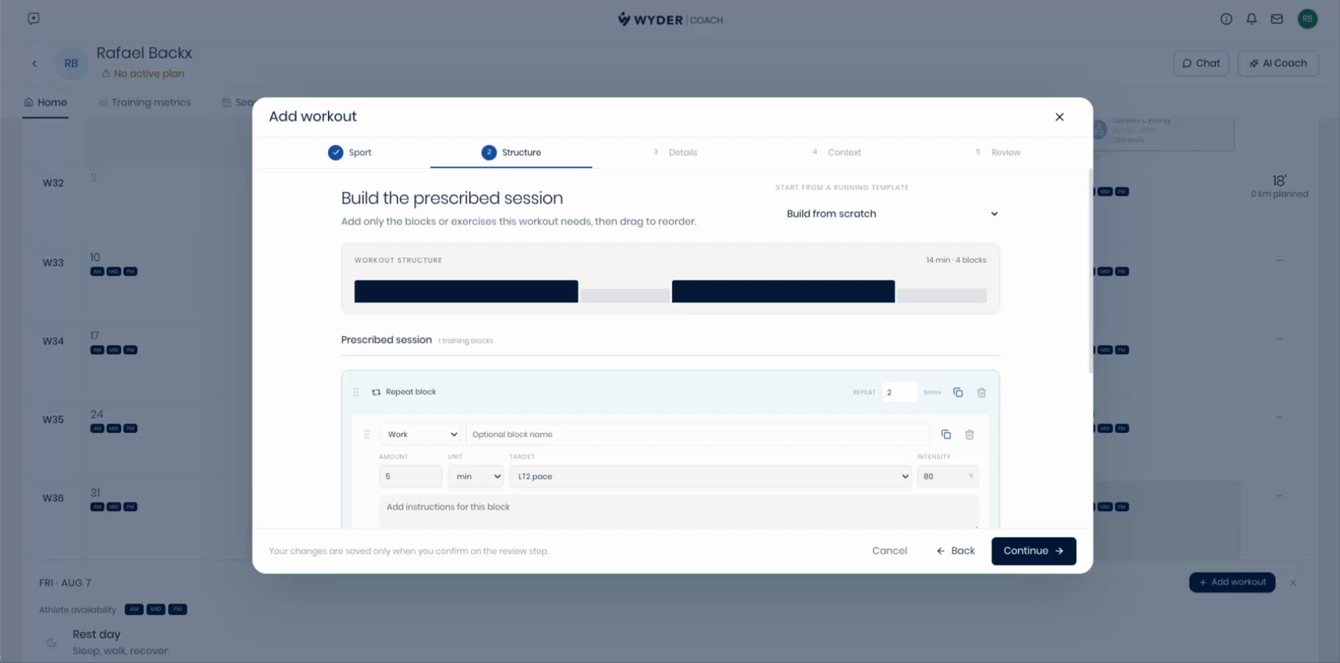This screenshot has width=1340, height=663.
Task: Delete the Work block
Action: pyautogui.click(x=969, y=435)
